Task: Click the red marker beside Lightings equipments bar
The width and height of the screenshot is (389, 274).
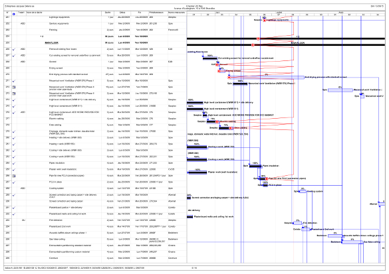Action: 265,20
